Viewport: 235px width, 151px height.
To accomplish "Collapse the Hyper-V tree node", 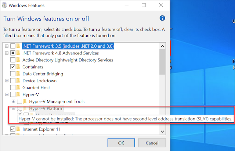I will click(7, 94).
